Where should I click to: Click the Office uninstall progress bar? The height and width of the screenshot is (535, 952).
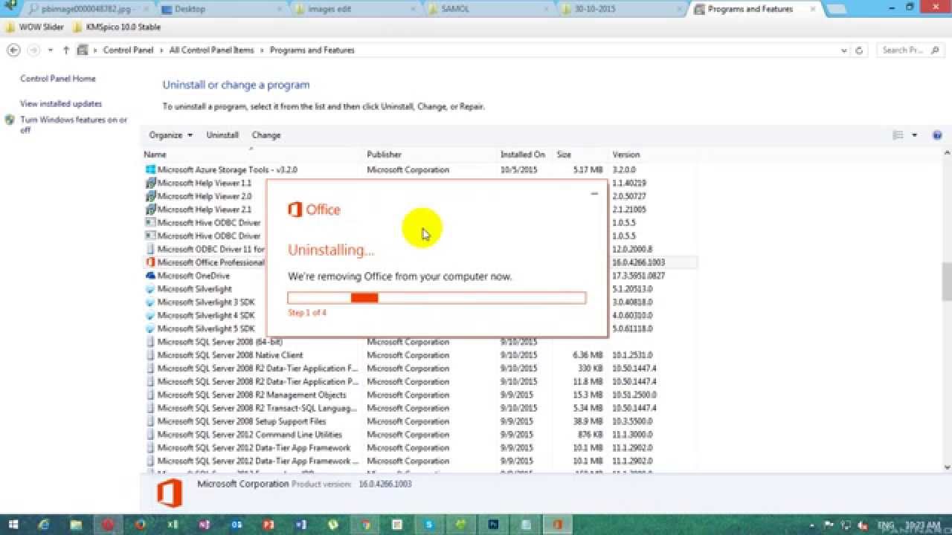(437, 298)
